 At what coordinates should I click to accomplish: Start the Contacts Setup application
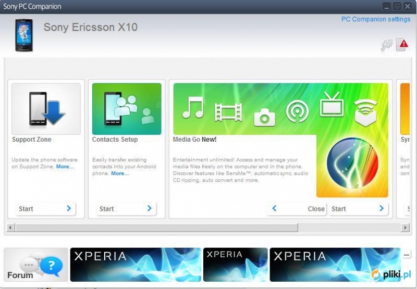pos(126,208)
